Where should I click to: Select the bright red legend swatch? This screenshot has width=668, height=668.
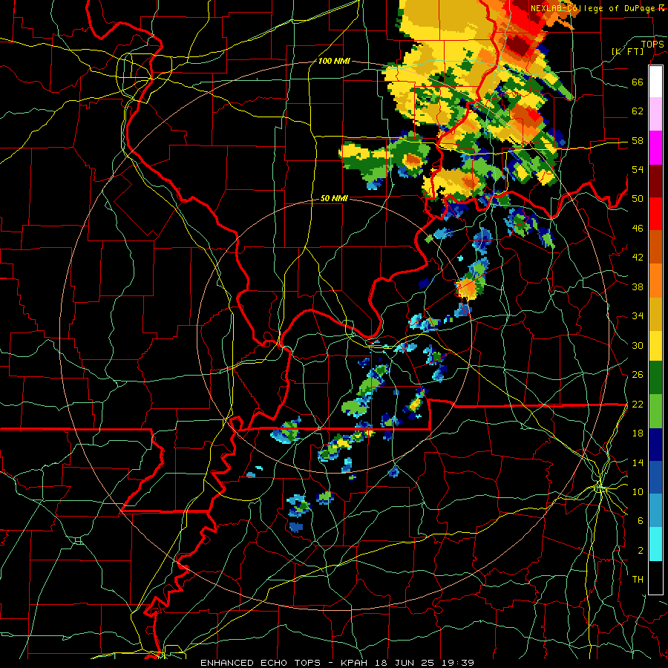point(655,213)
